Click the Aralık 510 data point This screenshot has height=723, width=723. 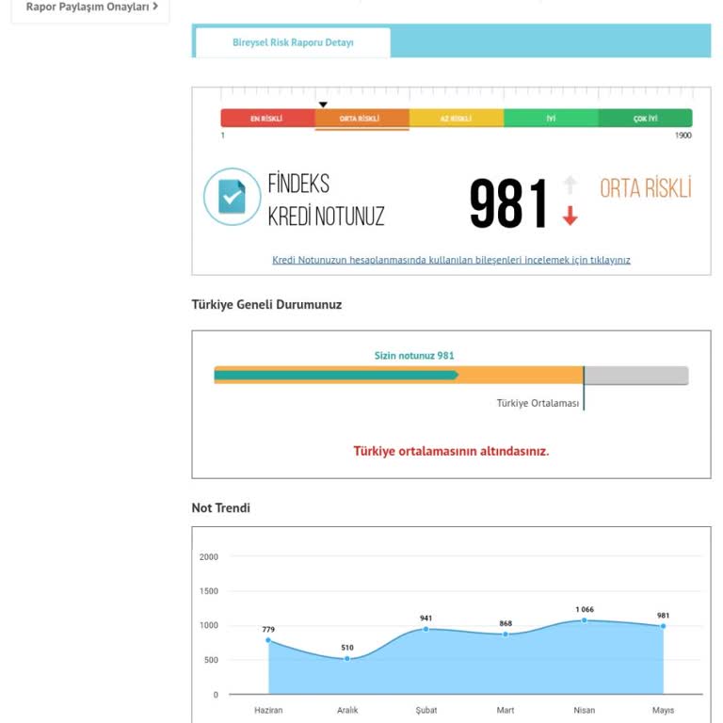(347, 658)
